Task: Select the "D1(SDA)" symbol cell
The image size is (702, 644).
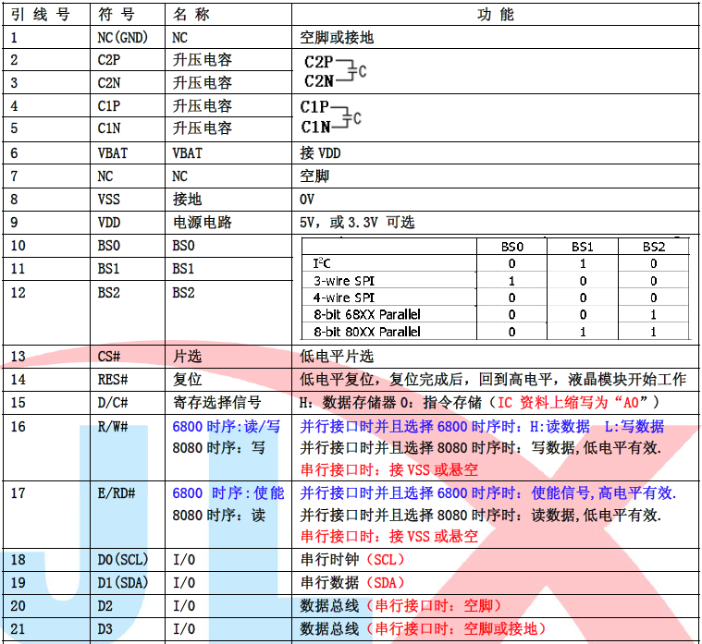Action: [122, 583]
